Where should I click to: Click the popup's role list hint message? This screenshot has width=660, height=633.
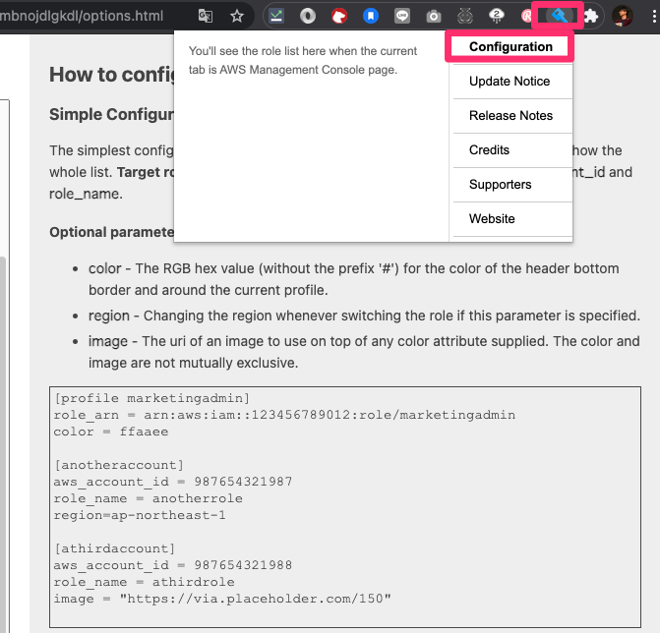coord(303,60)
